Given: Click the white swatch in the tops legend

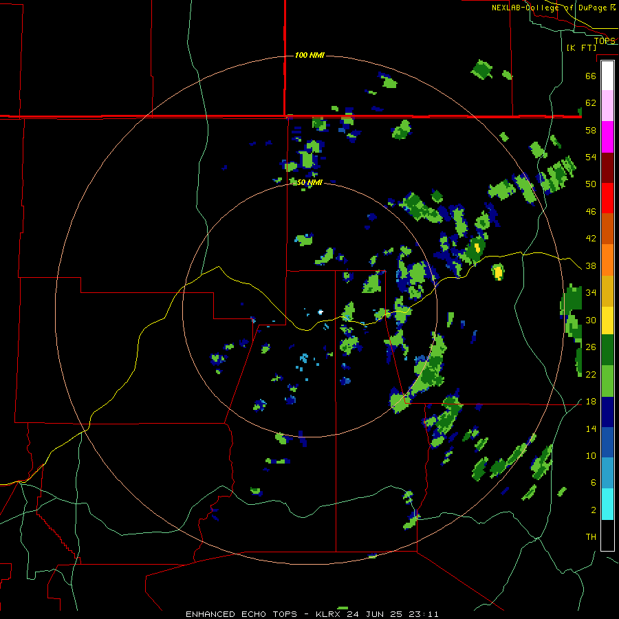Looking at the screenshot, I should [607, 76].
